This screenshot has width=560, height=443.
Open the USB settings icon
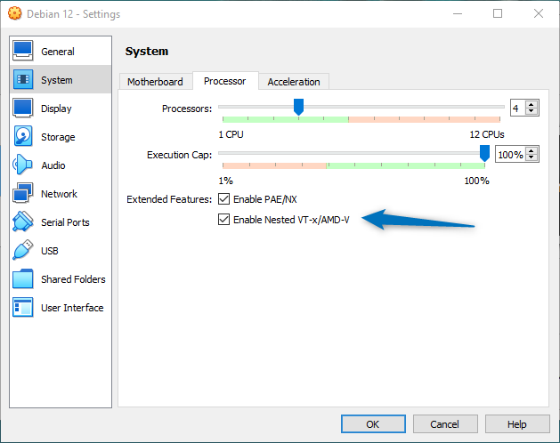click(23, 251)
